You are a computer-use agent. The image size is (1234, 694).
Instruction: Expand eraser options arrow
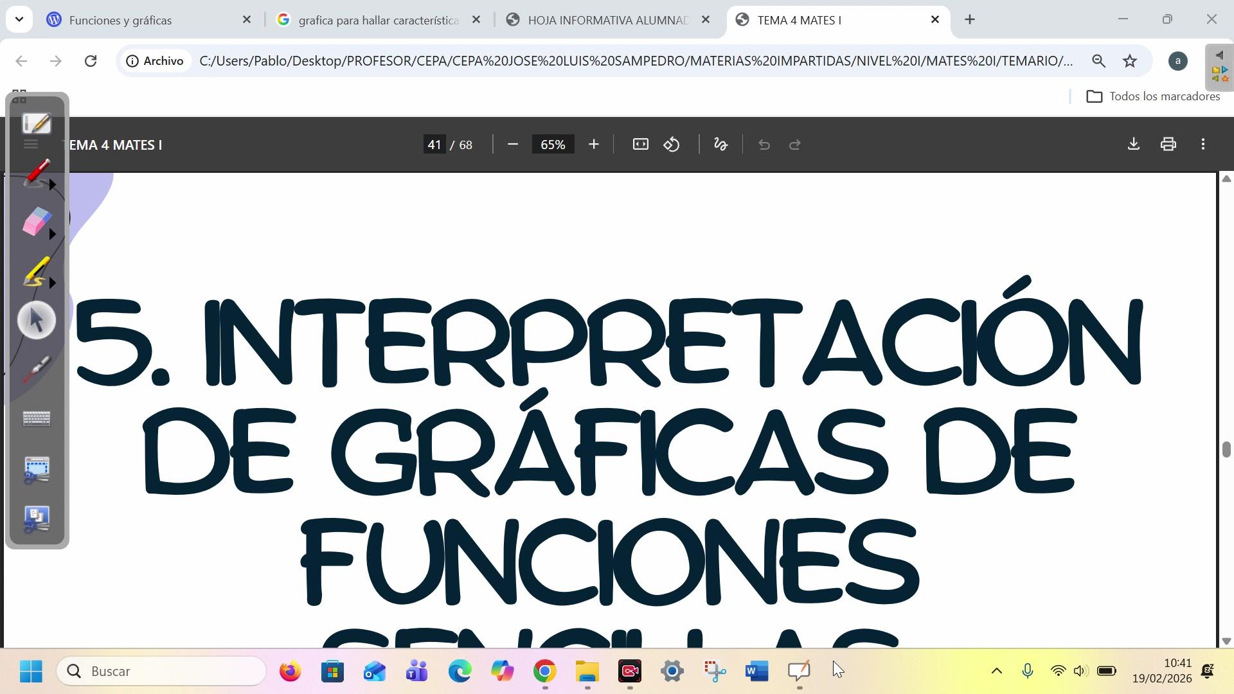click(x=53, y=234)
